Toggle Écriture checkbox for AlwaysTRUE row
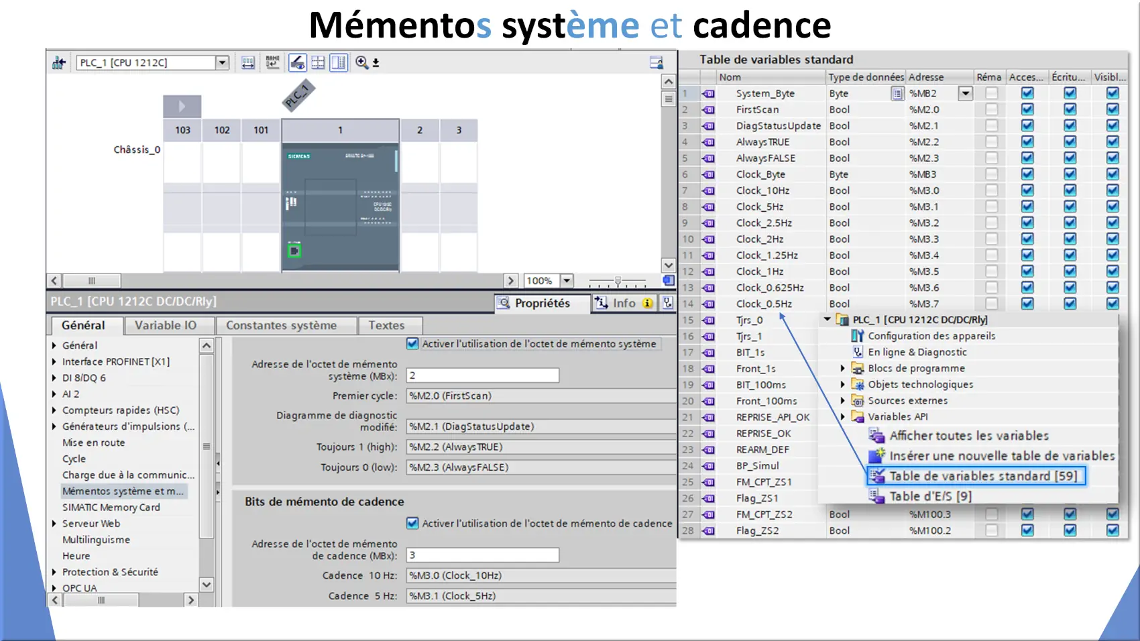The width and height of the screenshot is (1140, 641). 1070,141
